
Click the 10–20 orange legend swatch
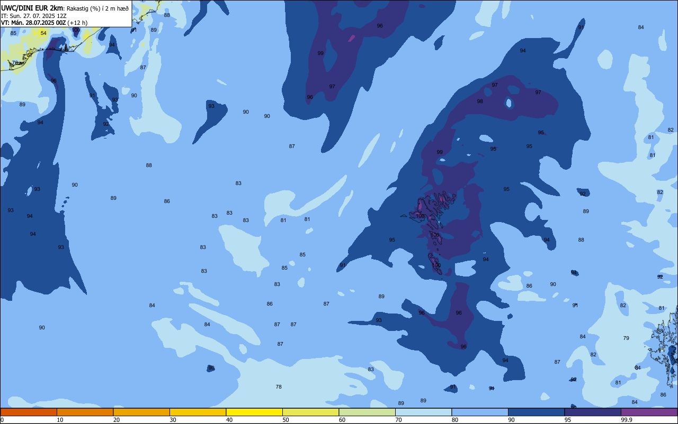click(85, 412)
